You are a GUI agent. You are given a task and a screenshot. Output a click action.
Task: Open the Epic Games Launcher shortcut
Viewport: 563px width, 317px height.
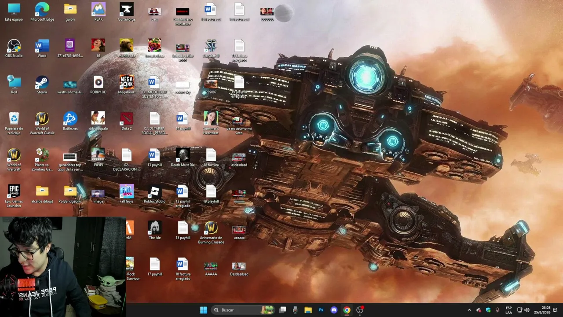14,196
